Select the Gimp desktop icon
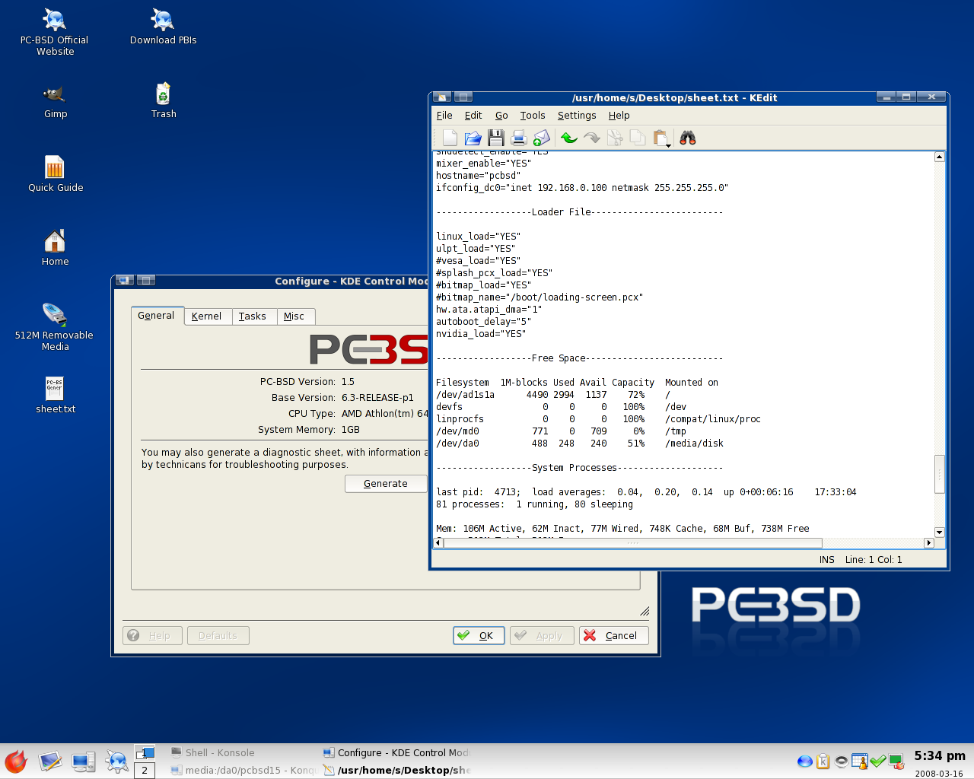Screen dimensions: 974x779 point(55,101)
